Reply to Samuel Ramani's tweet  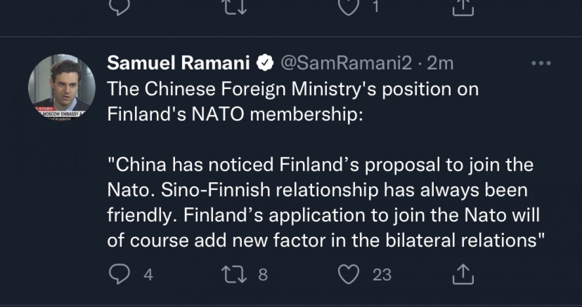pos(119,275)
